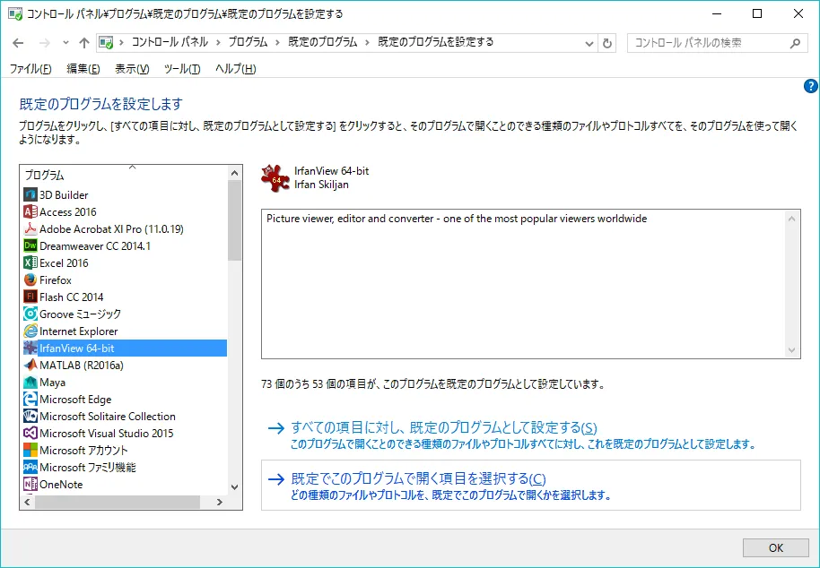
Task: Expand the recent locations dropdown arrow
Action: click(x=65, y=43)
